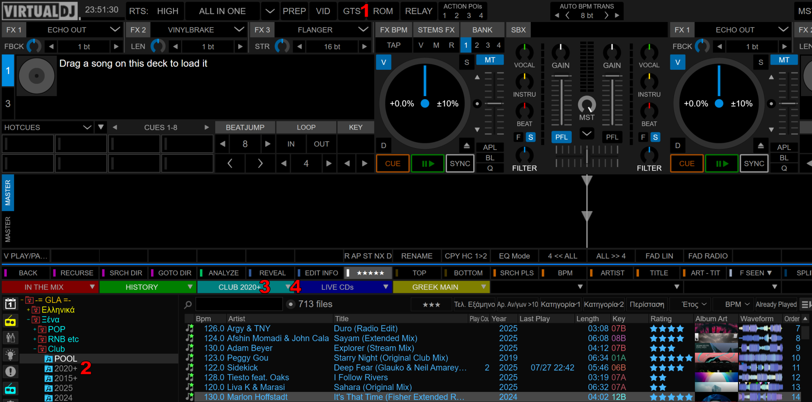This screenshot has height=402, width=812.
Task: Click the search magnifier icon
Action: click(x=188, y=304)
